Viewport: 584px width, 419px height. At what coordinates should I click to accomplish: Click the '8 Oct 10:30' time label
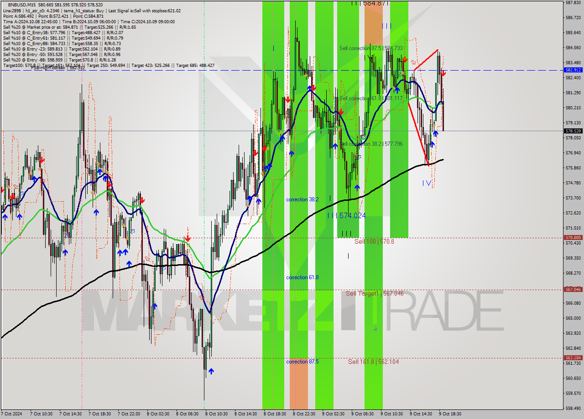216,414
